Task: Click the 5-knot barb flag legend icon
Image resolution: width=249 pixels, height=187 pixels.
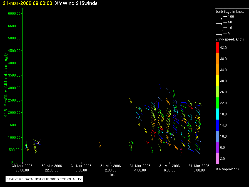Action: tap(219, 34)
